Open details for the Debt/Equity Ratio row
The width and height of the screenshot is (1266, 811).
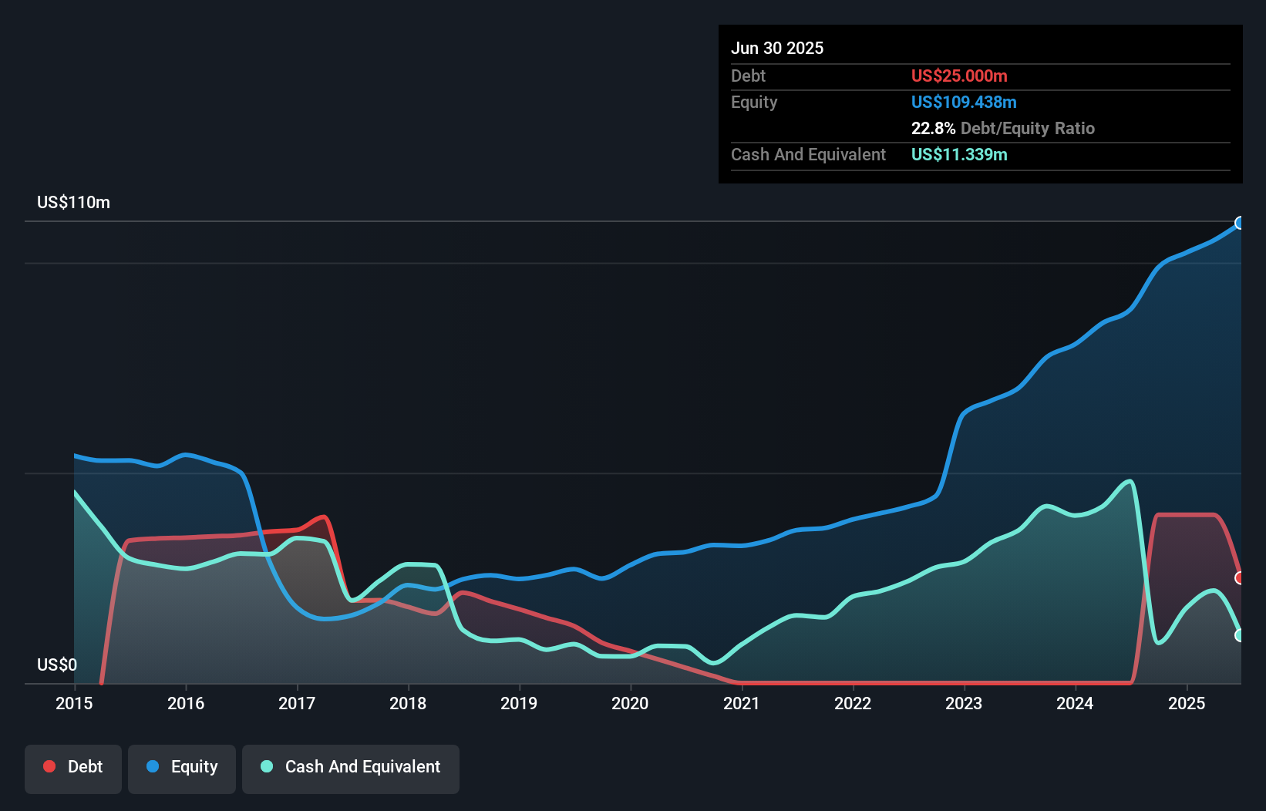(1003, 128)
